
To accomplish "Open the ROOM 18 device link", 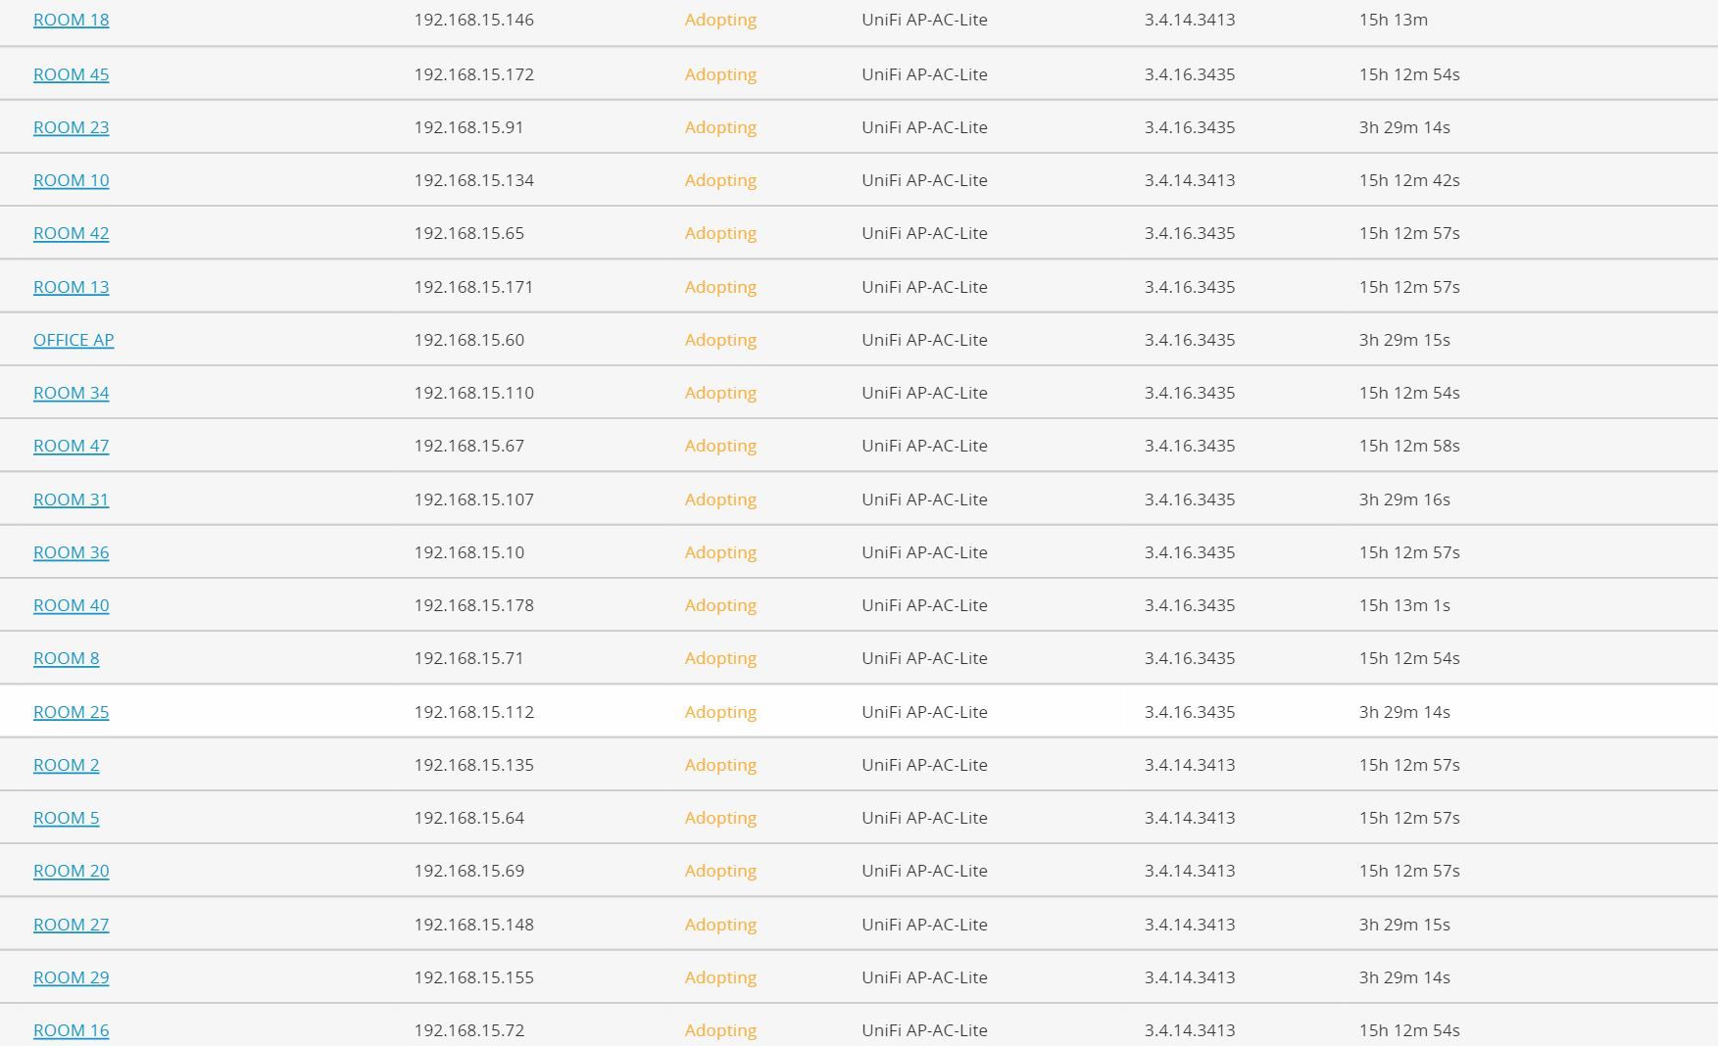I will click(x=71, y=20).
